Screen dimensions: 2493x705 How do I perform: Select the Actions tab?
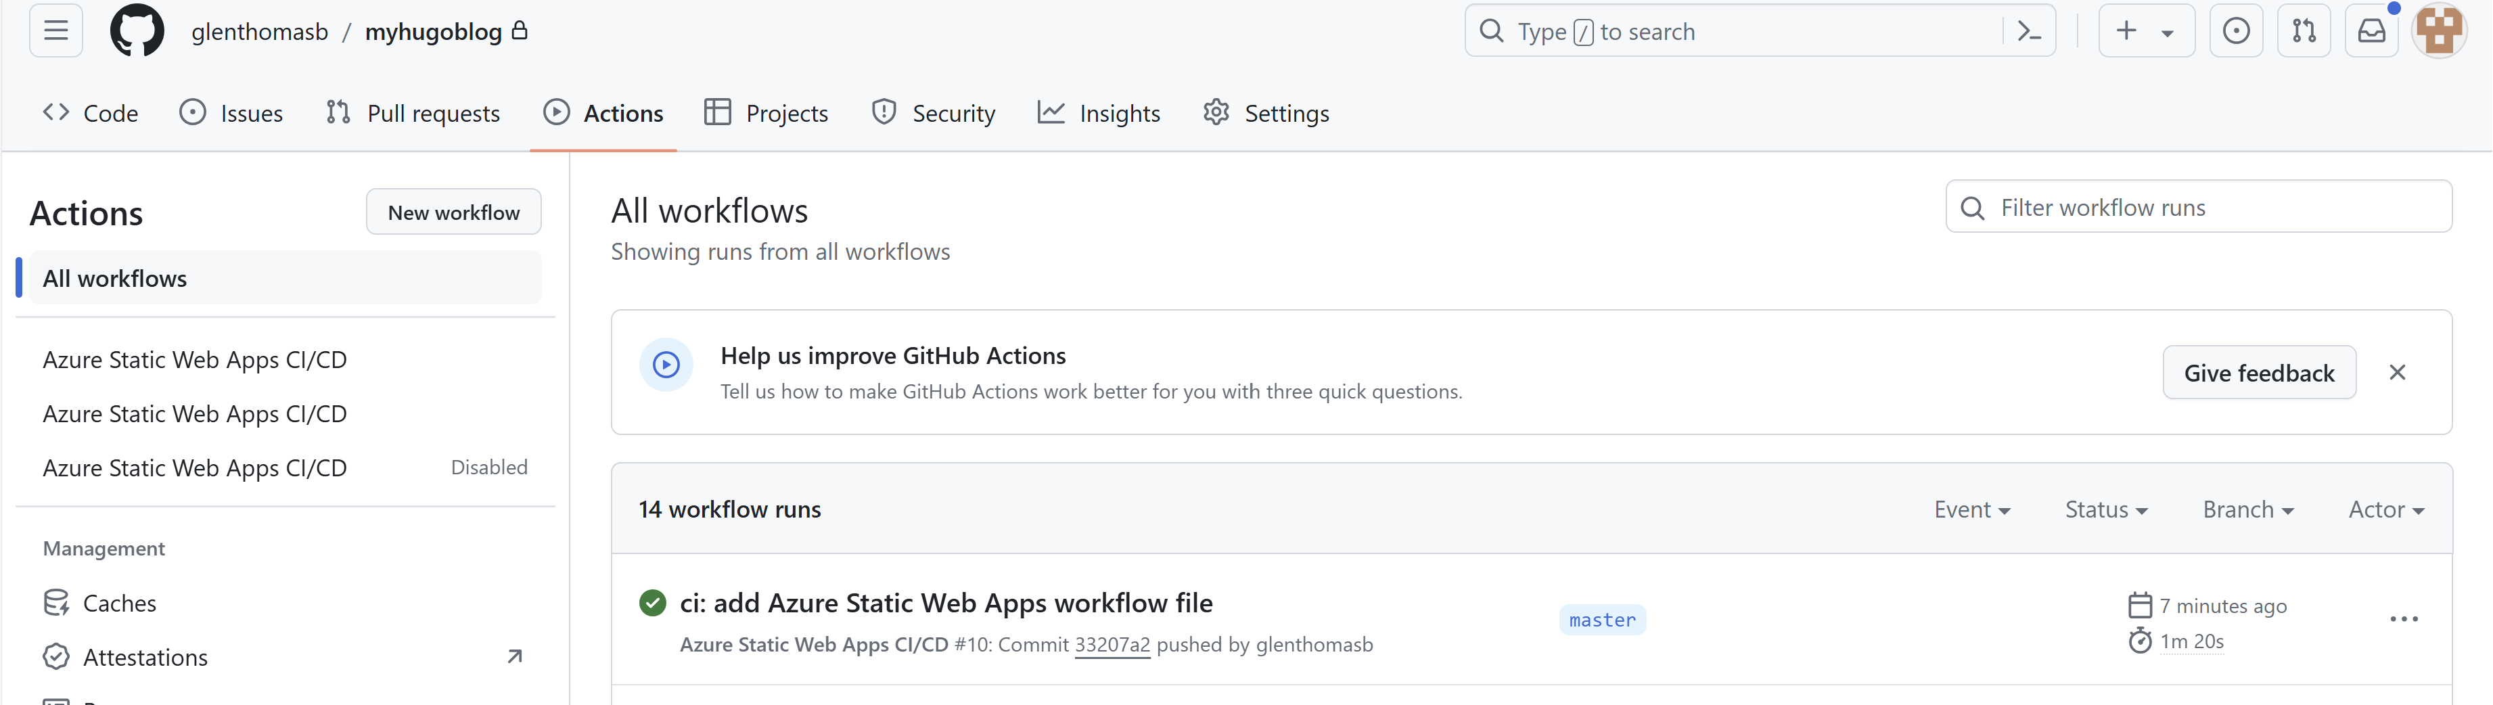603,113
